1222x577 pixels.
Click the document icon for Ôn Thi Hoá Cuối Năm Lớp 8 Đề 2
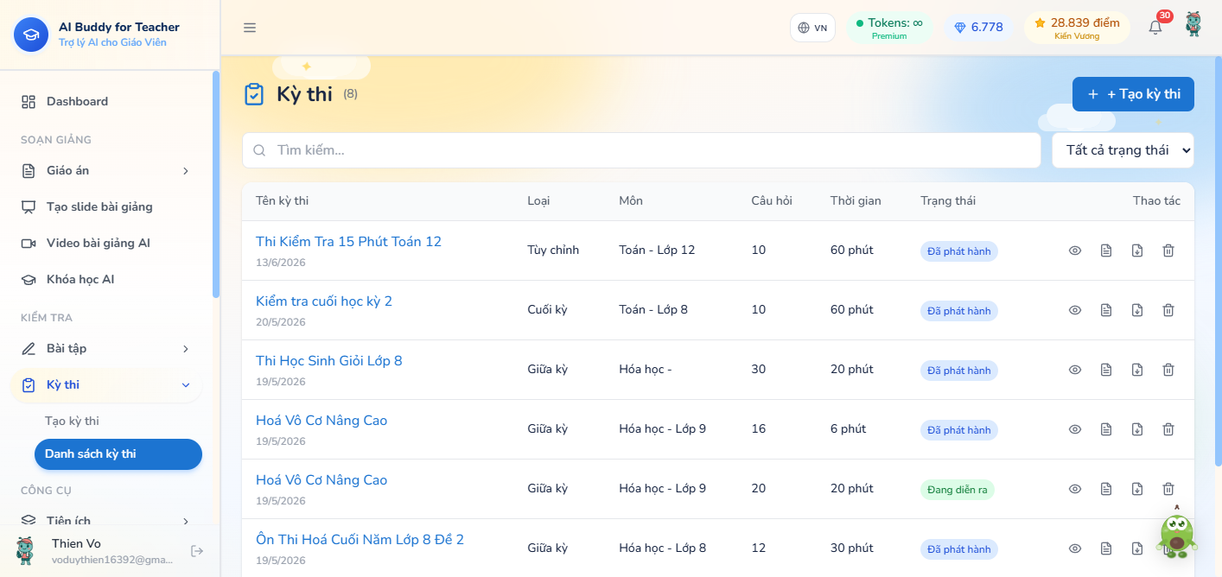pos(1106,548)
